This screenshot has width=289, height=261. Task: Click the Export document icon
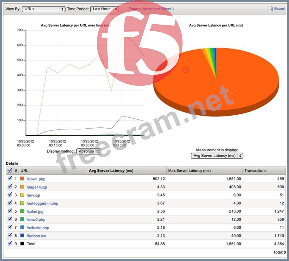tap(271, 9)
